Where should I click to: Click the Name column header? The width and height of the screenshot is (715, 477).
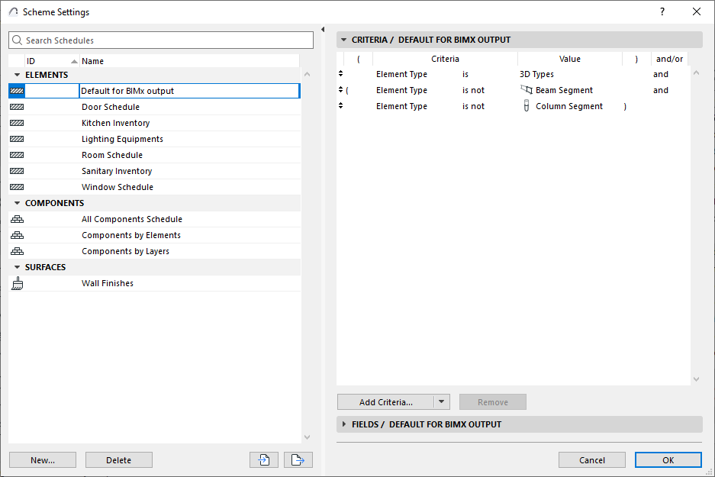point(189,61)
